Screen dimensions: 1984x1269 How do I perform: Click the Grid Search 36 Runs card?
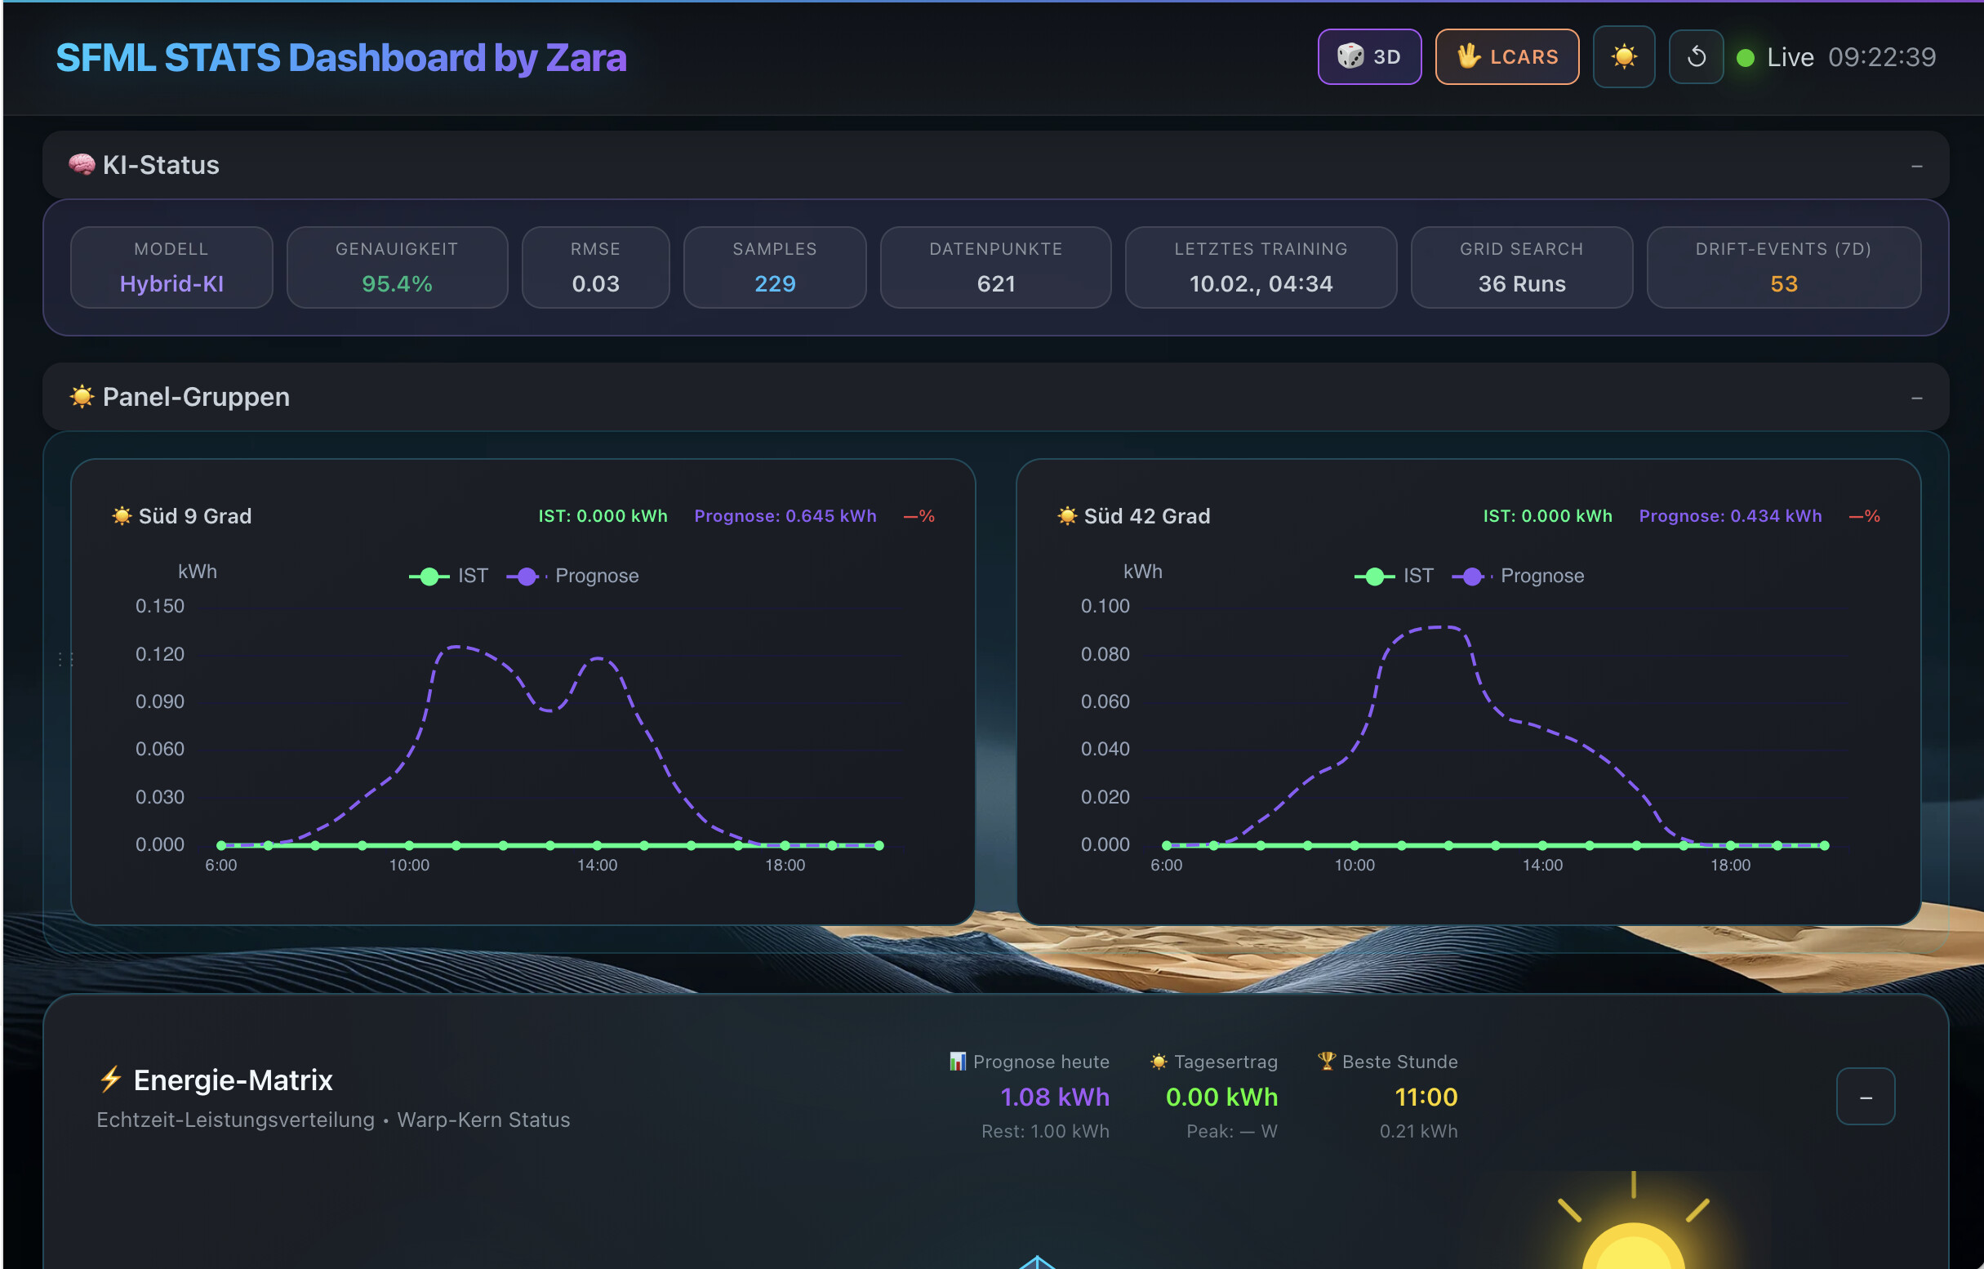coord(1521,267)
